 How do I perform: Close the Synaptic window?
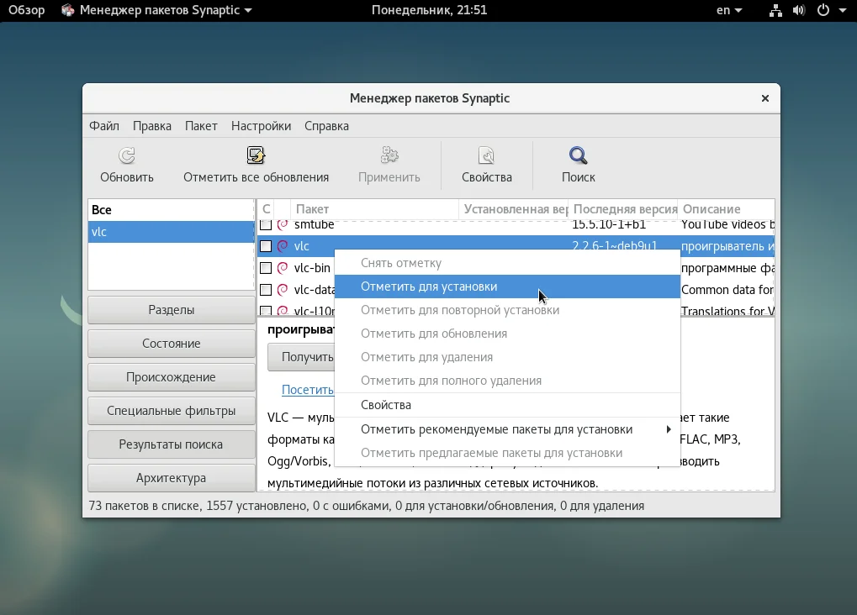[x=765, y=98]
